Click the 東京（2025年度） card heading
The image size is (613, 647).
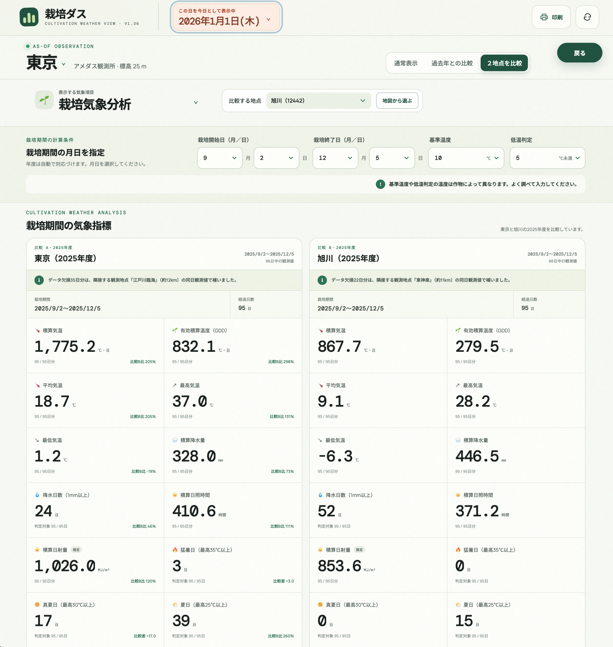pos(66,259)
